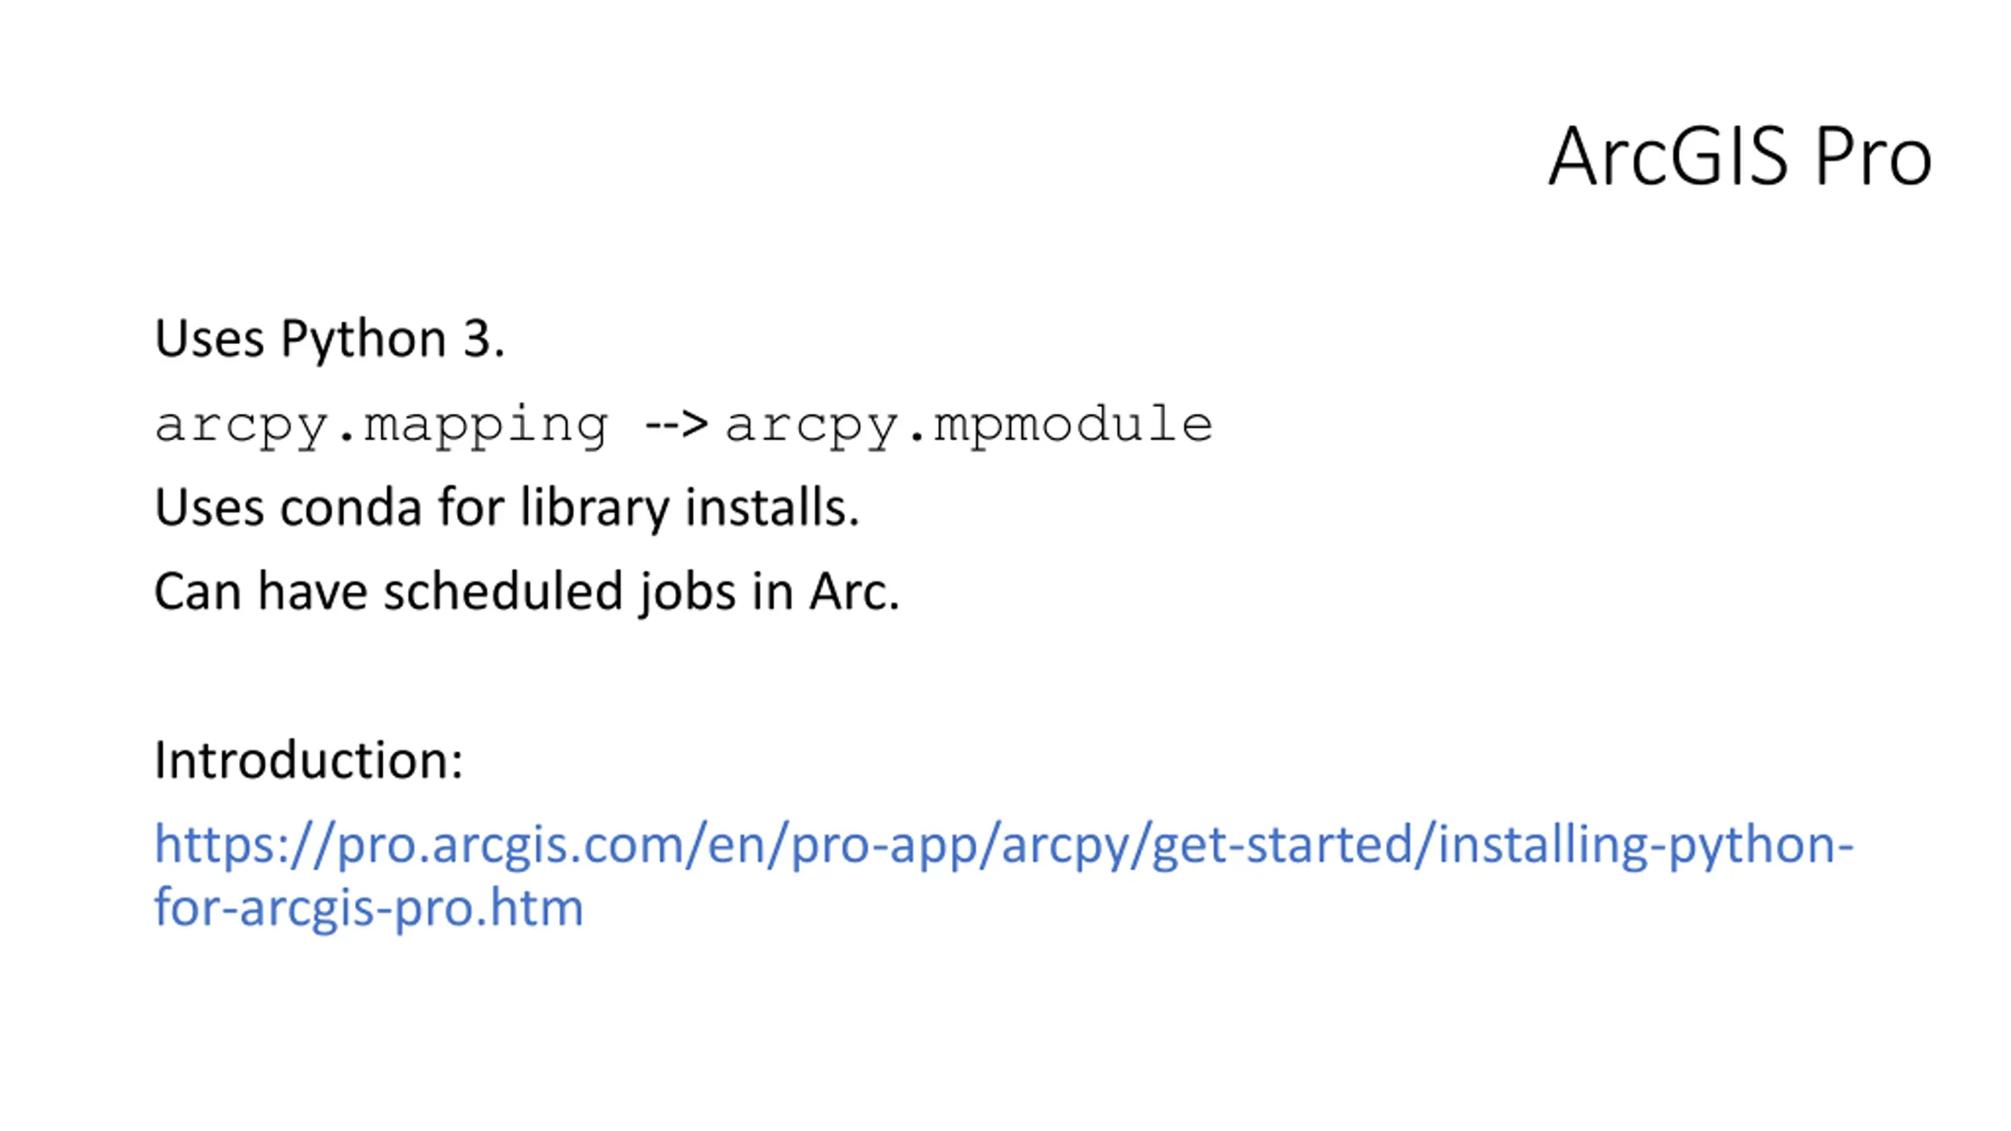This screenshot has width=2011, height=1131.
Task: Click the word 'ArcGIS' in the title
Action: pos(1669,157)
